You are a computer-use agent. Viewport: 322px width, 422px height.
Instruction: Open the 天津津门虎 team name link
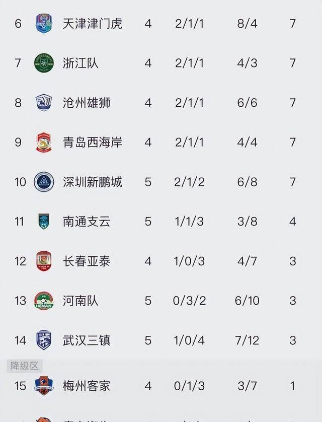pyautogui.click(x=93, y=23)
